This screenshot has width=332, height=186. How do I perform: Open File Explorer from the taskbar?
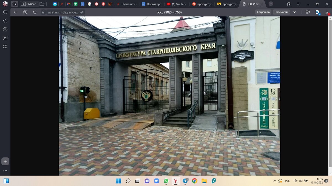[x=204, y=181]
